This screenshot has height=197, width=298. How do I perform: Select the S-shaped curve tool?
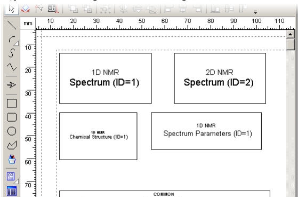12,53
